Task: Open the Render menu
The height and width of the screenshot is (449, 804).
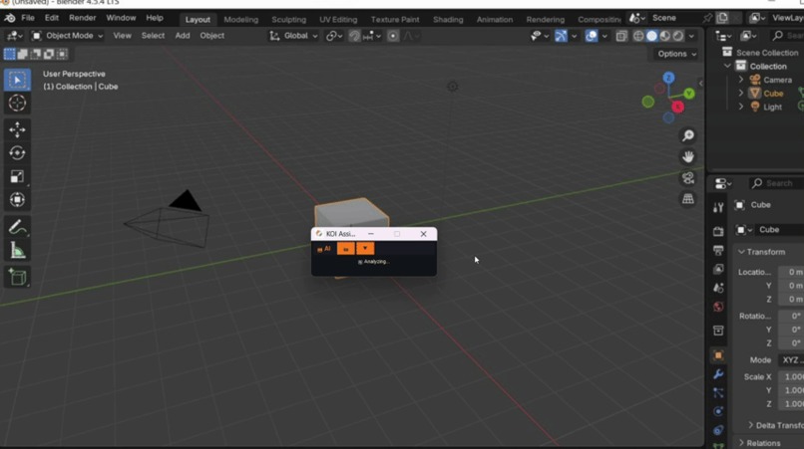Action: coord(83,18)
